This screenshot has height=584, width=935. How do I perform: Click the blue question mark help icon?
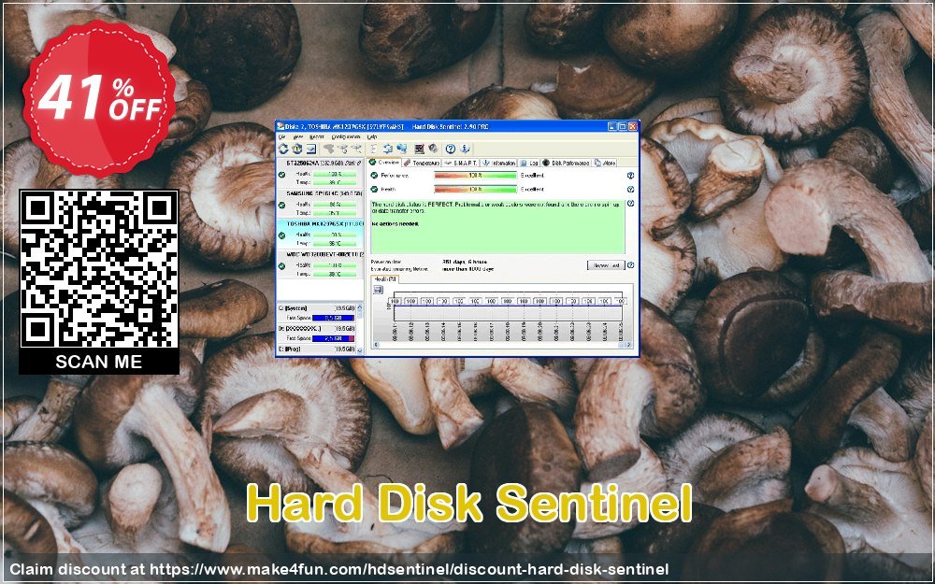point(451,149)
